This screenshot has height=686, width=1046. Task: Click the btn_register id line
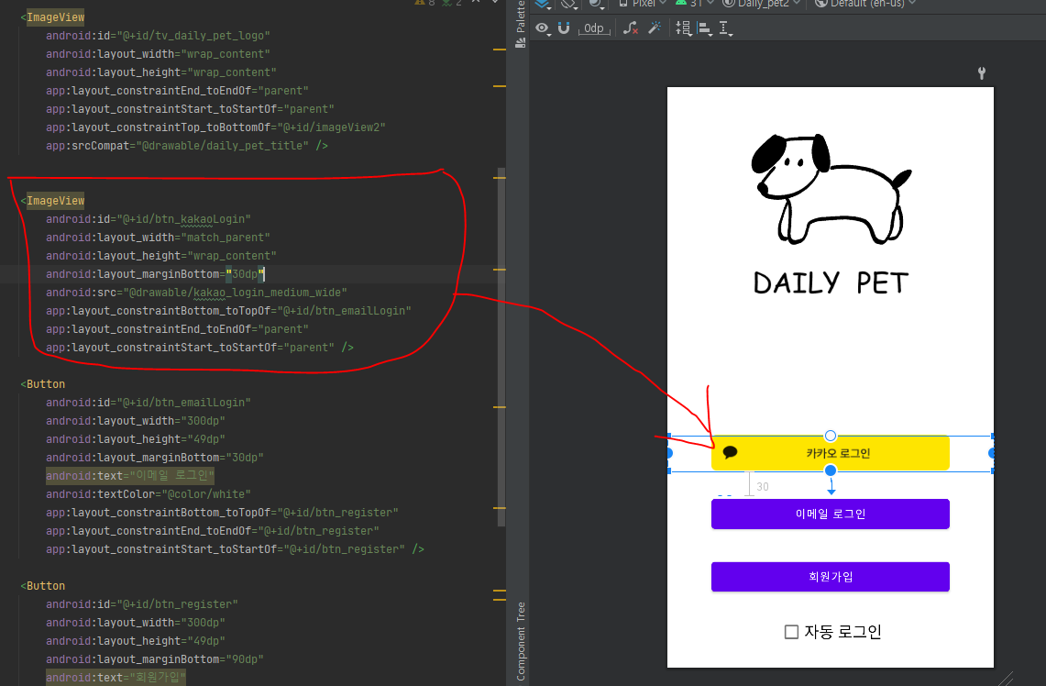coord(142,604)
